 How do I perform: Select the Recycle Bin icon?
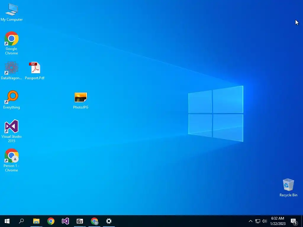[288, 187]
